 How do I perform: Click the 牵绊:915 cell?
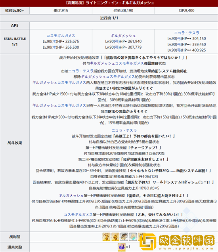pyautogui.click(x=61, y=11)
